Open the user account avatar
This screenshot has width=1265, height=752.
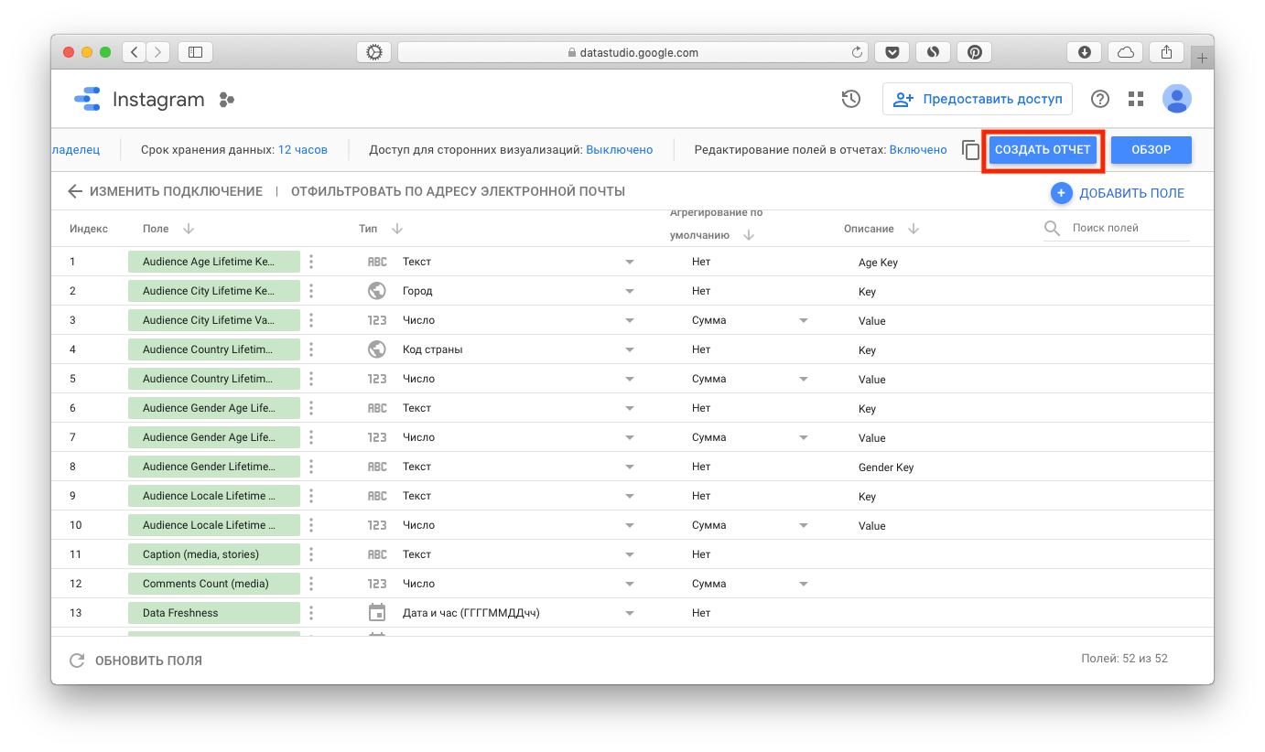1177,99
